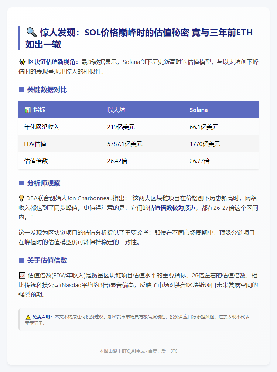Click the 爱上BTC_AI credit in the footer
This screenshot has height=372, width=277.
(124, 351)
